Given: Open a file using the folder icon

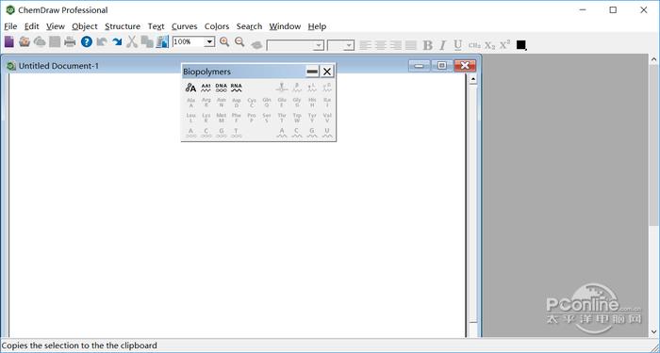Looking at the screenshot, I should click(x=25, y=41).
